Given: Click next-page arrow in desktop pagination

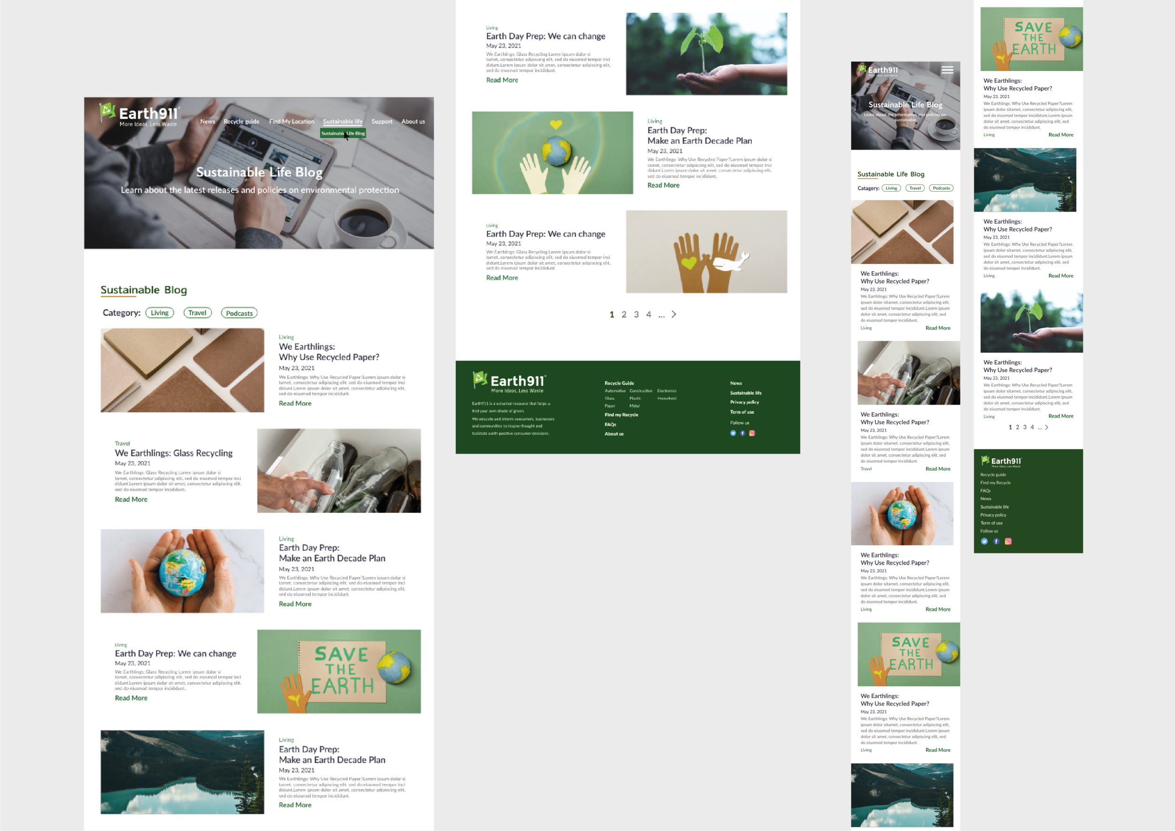Looking at the screenshot, I should pyautogui.click(x=674, y=314).
